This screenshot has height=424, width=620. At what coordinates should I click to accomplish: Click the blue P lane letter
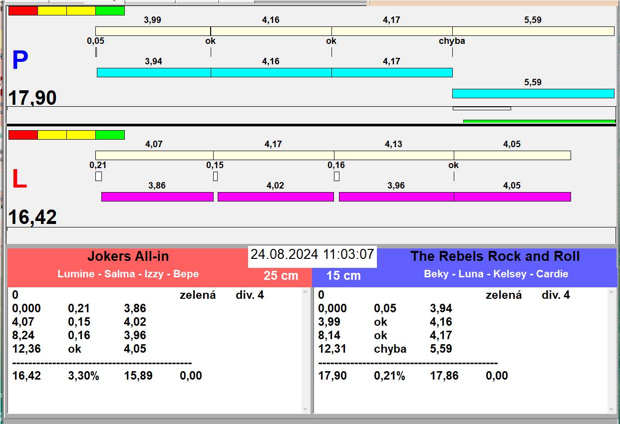click(20, 61)
